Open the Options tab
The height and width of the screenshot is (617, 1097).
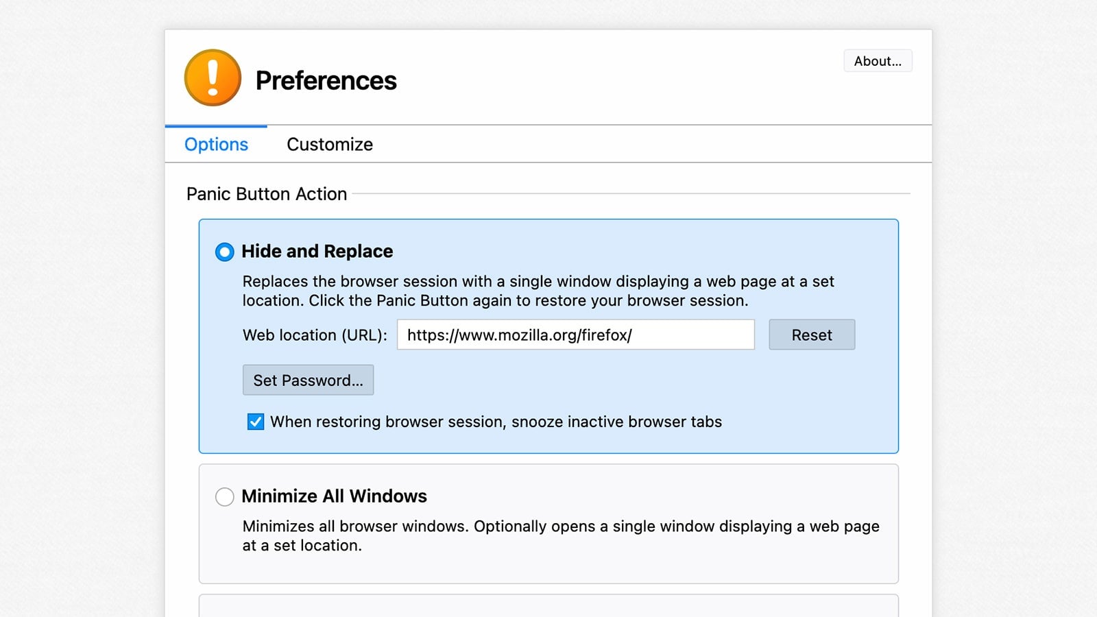click(x=215, y=144)
